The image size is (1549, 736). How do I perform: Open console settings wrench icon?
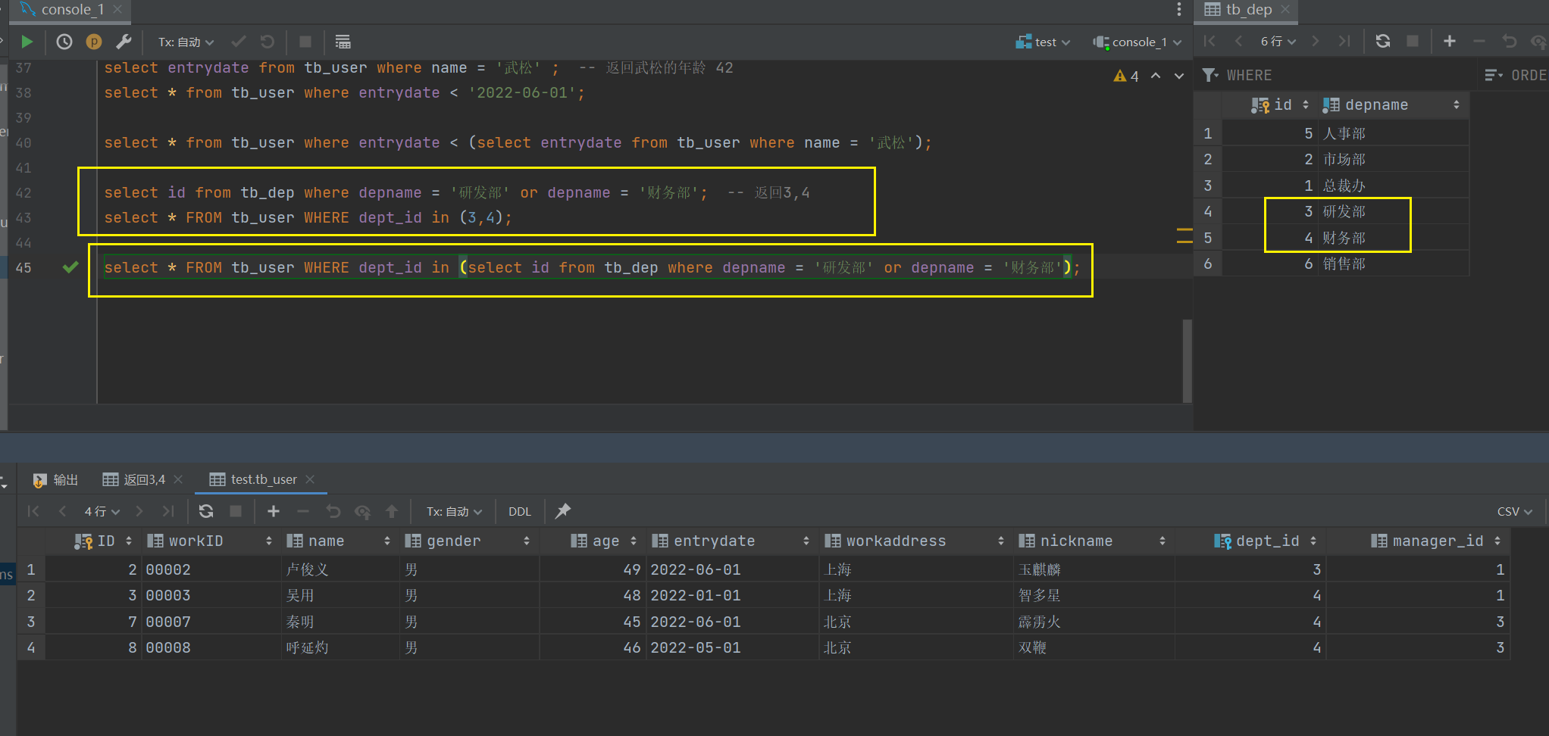click(x=124, y=42)
